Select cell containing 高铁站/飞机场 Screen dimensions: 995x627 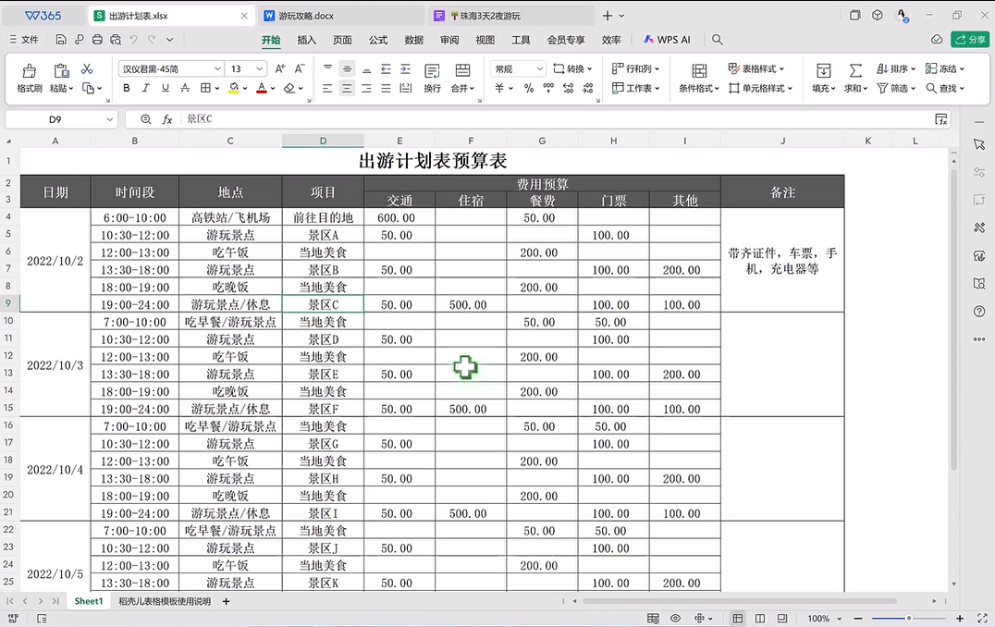230,217
